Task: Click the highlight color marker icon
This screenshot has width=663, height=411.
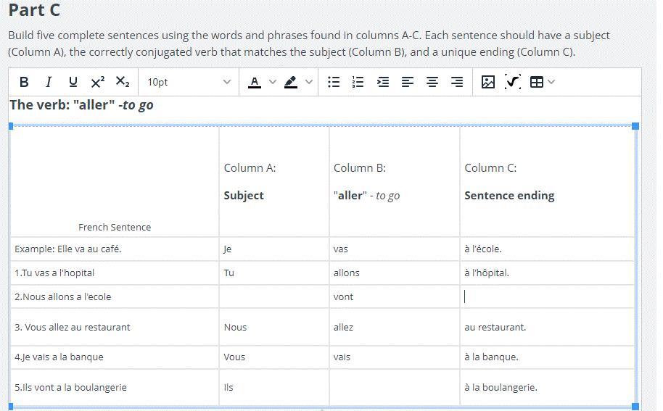Action: pos(291,82)
